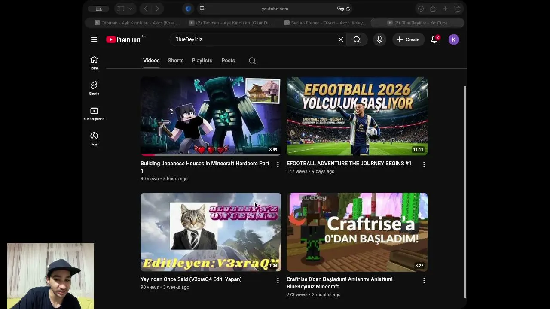Open the account avatar menu
Image resolution: width=550 pixels, height=309 pixels.
pos(453,39)
